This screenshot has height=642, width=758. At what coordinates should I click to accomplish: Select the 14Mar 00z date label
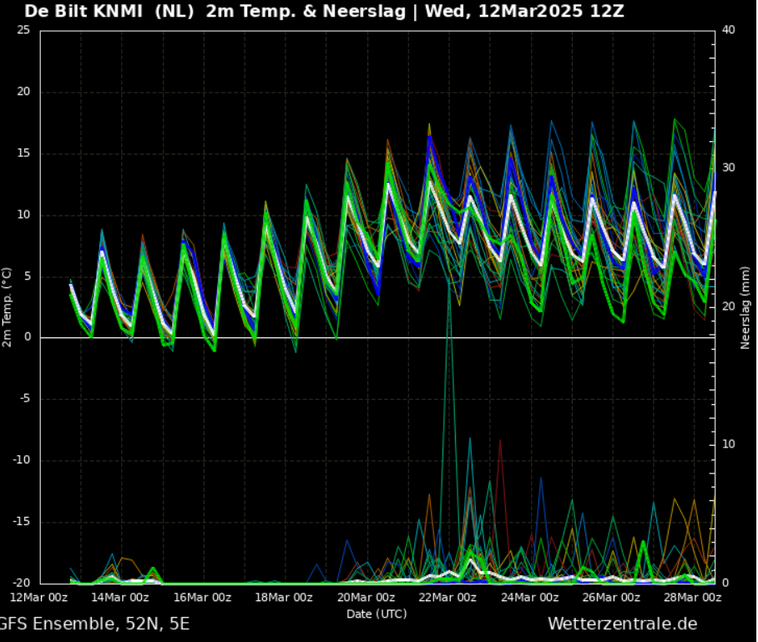click(x=121, y=597)
